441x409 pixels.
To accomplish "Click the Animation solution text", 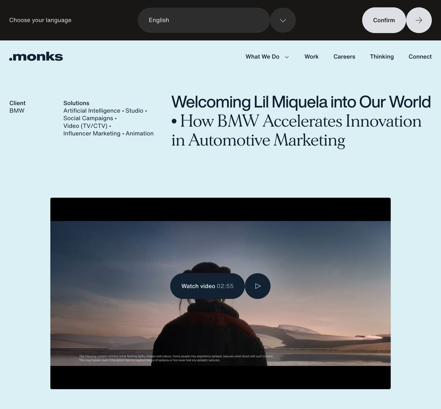I will click(x=140, y=133).
